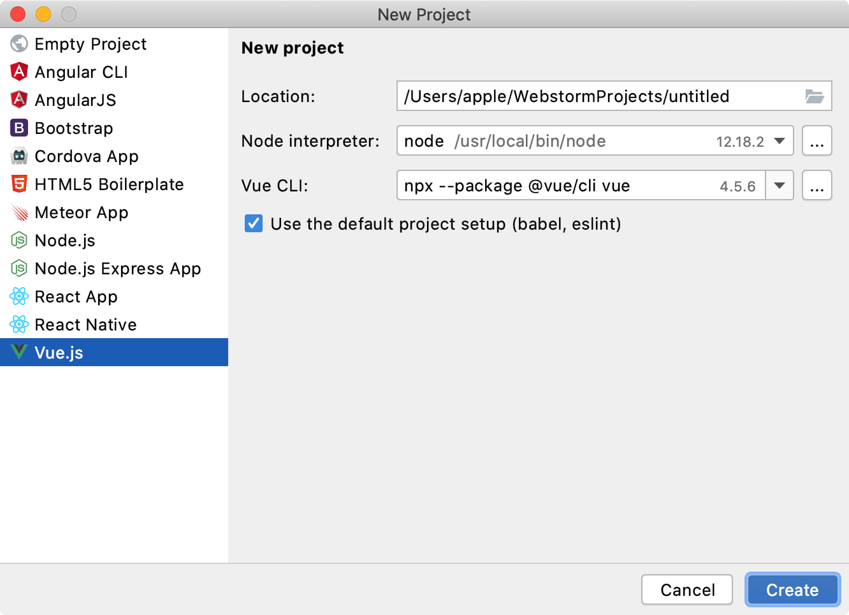Browse for Node interpreter with ellipsis button
Image resolution: width=849 pixels, height=615 pixels.
[817, 140]
